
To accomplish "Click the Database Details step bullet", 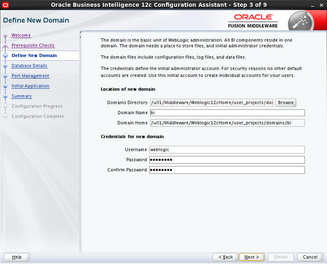I will tap(5, 66).
